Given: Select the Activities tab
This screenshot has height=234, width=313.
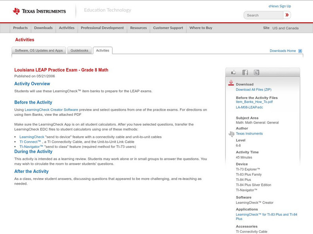Looking at the screenshot, I should (x=103, y=50).
